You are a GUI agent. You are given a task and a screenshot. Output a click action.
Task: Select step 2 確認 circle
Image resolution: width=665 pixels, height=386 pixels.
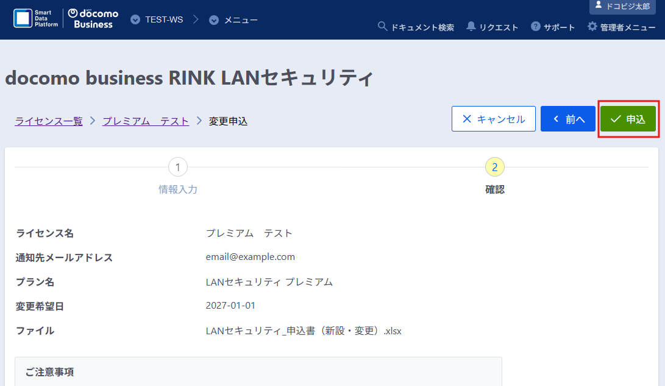tap(494, 167)
